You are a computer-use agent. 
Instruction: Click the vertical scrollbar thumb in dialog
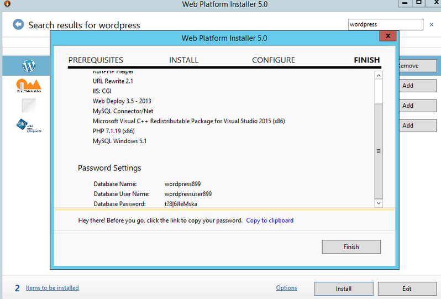pos(379,151)
